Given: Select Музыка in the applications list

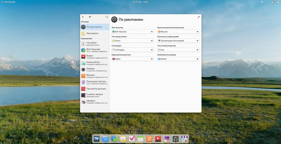Looking at the screenshot, I should click(x=95, y=76).
